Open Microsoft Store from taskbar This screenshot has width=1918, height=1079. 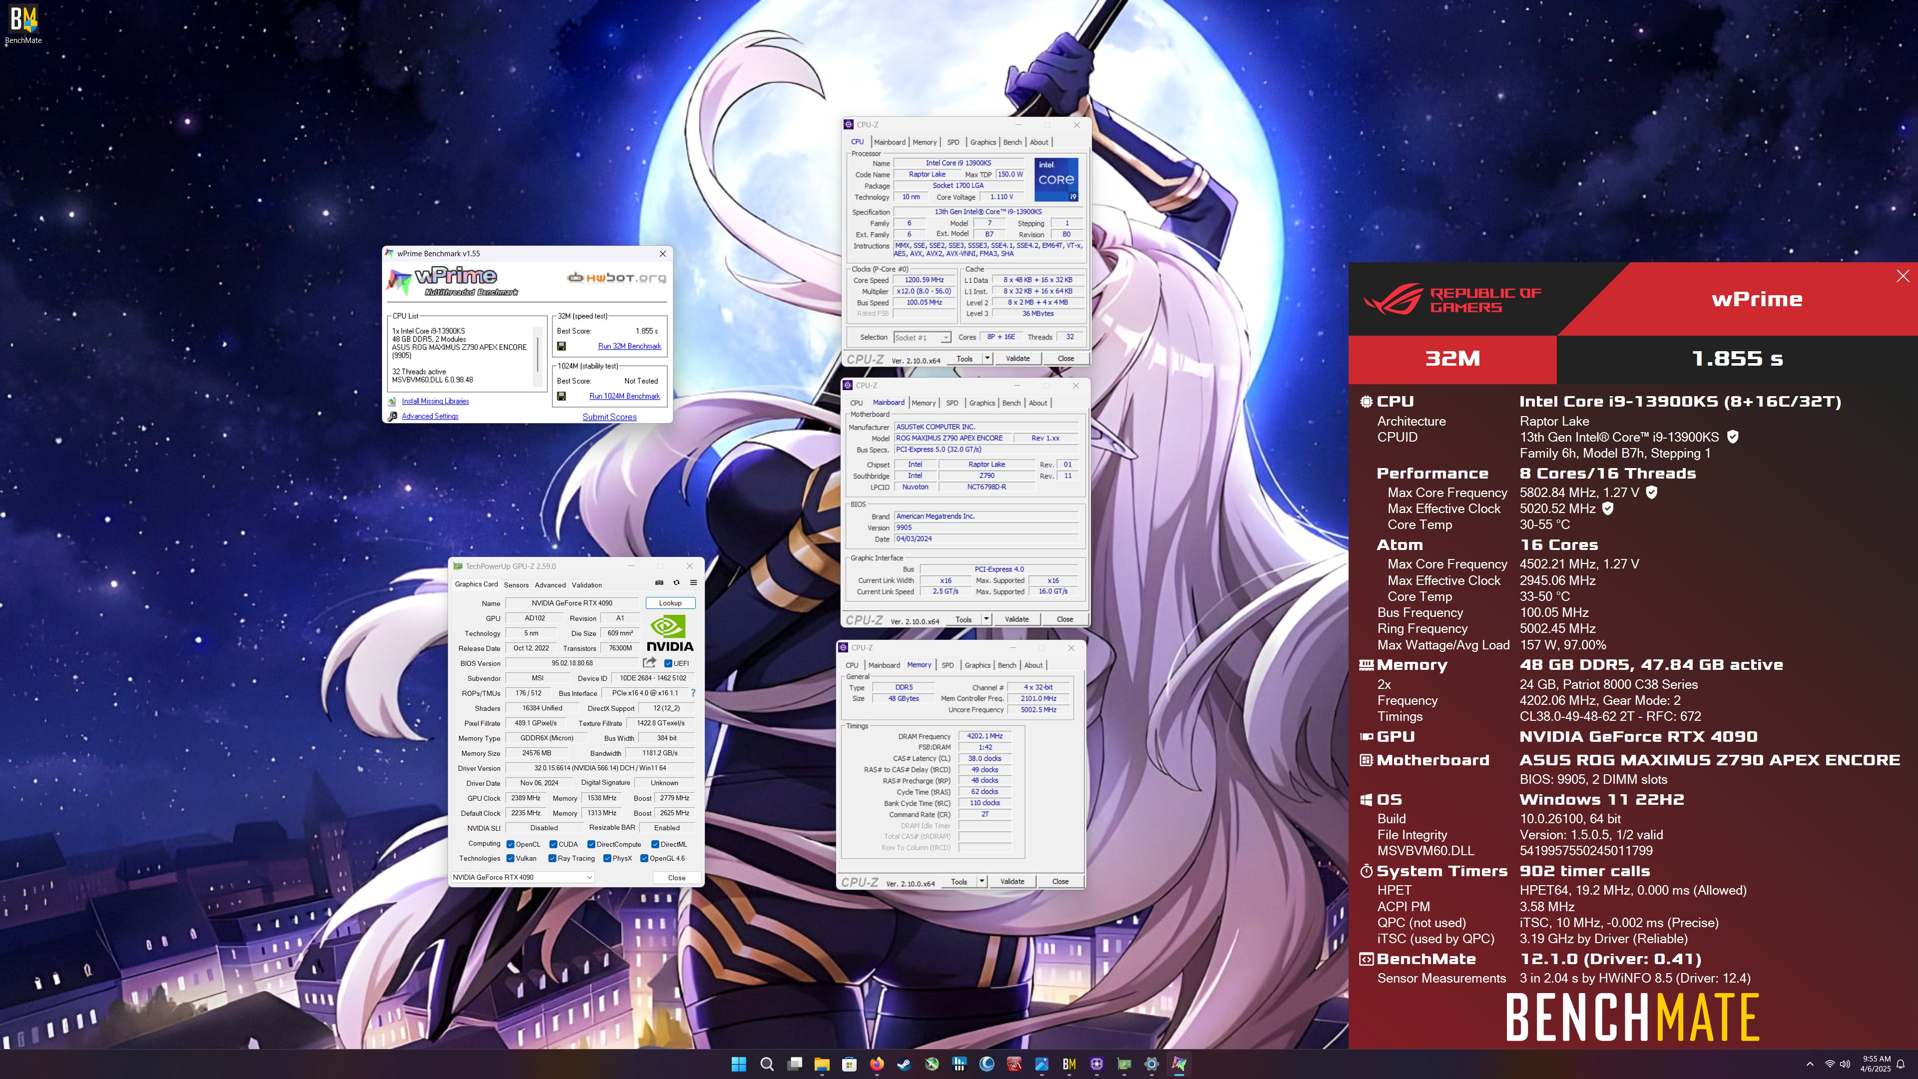point(850,1064)
